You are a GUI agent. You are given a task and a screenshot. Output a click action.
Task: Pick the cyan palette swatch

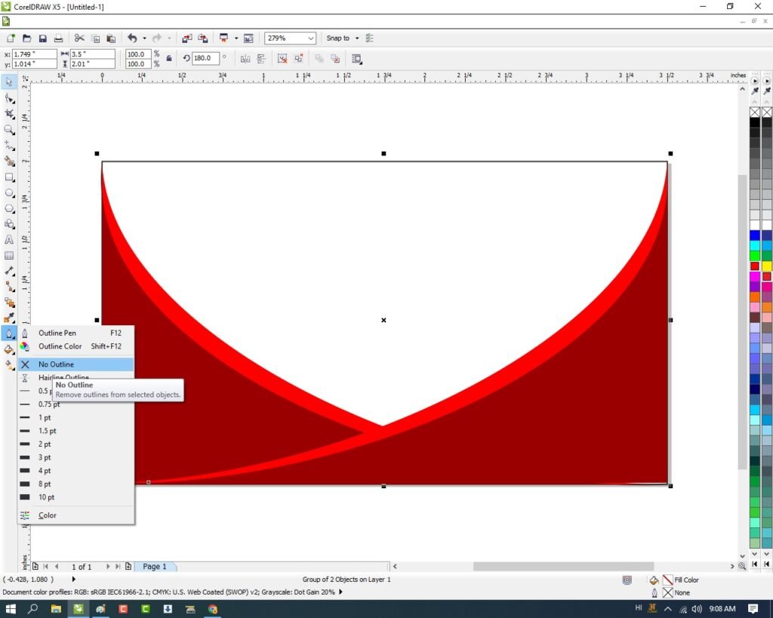coord(754,245)
